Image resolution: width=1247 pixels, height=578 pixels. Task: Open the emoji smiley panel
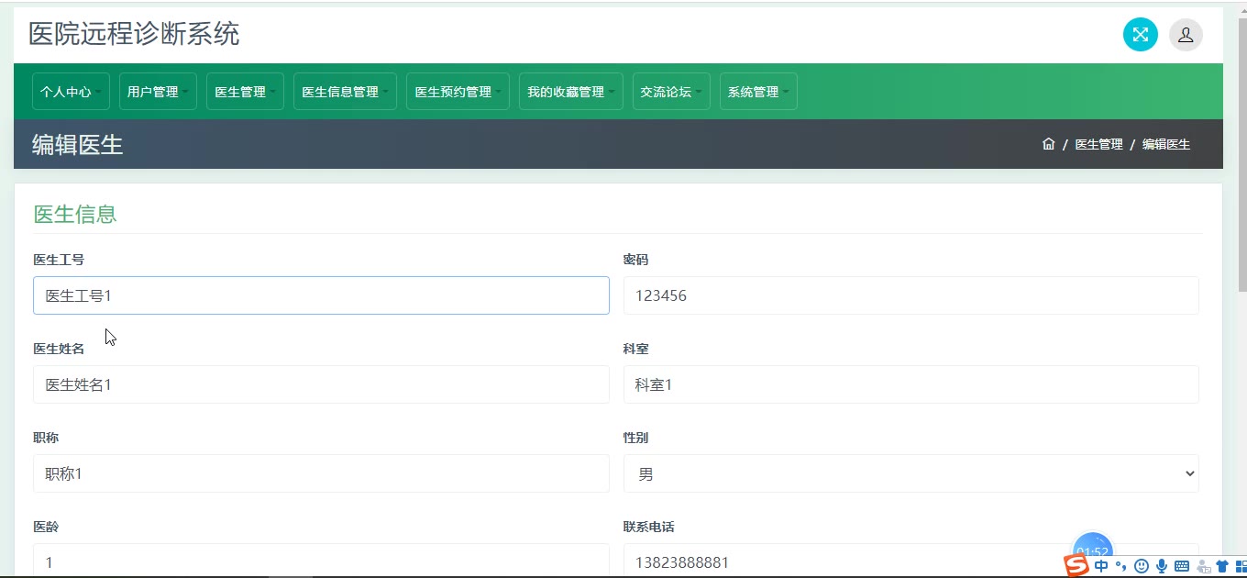coord(1142,566)
